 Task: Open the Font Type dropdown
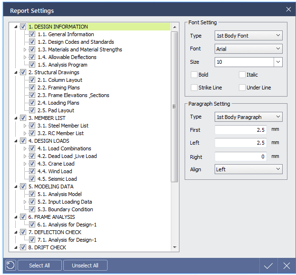click(x=248, y=36)
